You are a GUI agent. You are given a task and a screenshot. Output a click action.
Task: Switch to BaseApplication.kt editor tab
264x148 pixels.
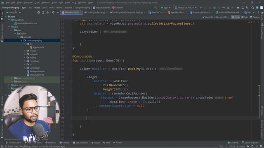(200, 12)
